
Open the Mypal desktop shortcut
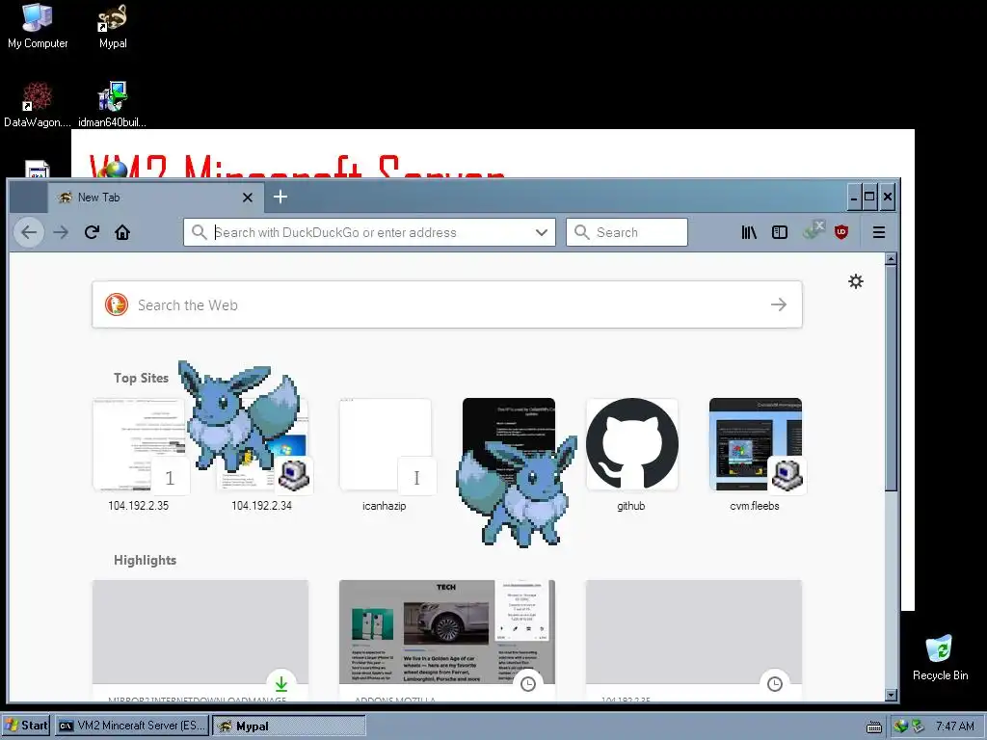coord(114,26)
